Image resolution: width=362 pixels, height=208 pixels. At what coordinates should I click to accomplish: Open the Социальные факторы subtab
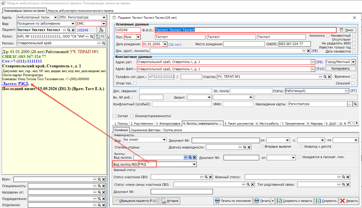click(x=146, y=130)
